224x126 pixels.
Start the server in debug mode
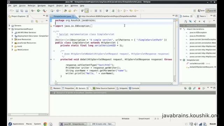[185, 88]
